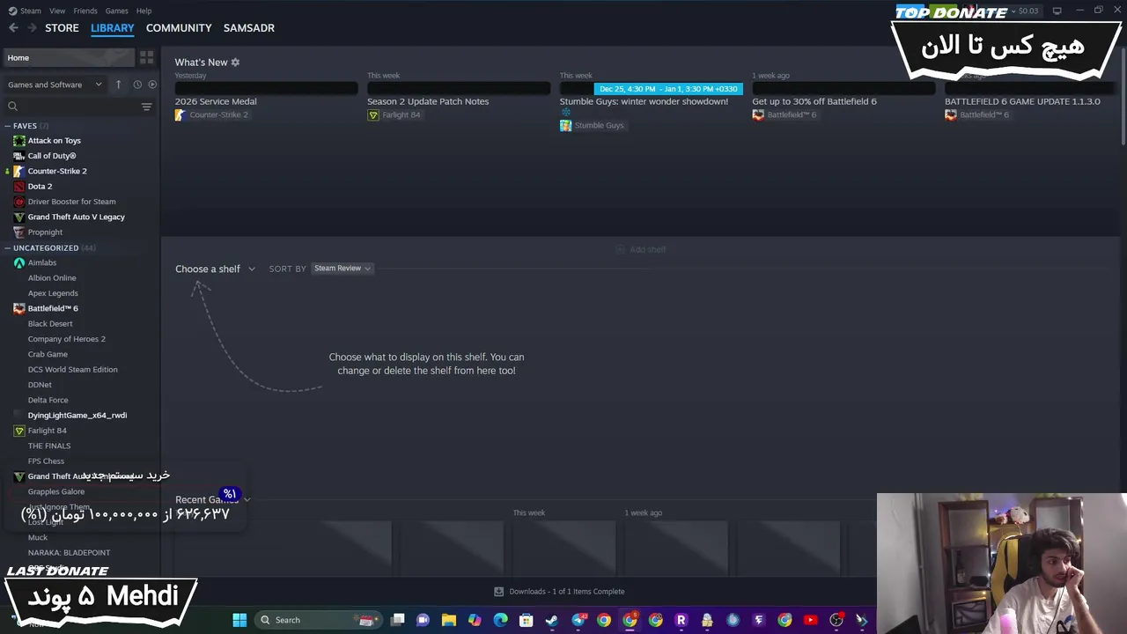1127x634 pixels.
Task: Select Battlefield 6 in library list
Action: click(53, 308)
